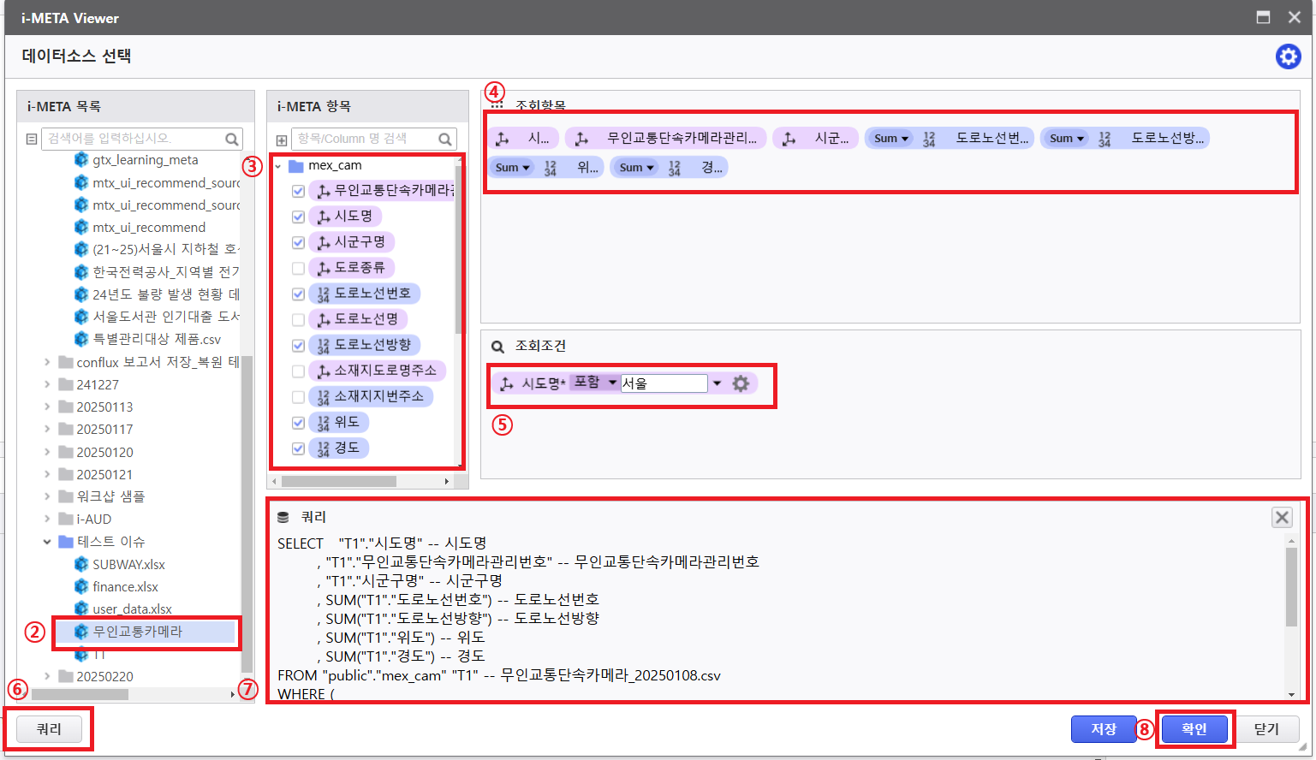Click the column search magnifier icon
The image size is (1316, 760).
click(x=445, y=139)
